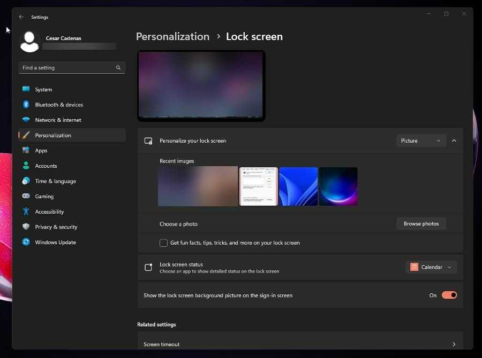The image size is (482, 358).
Task: Click the search magnifier icon
Action: click(118, 67)
